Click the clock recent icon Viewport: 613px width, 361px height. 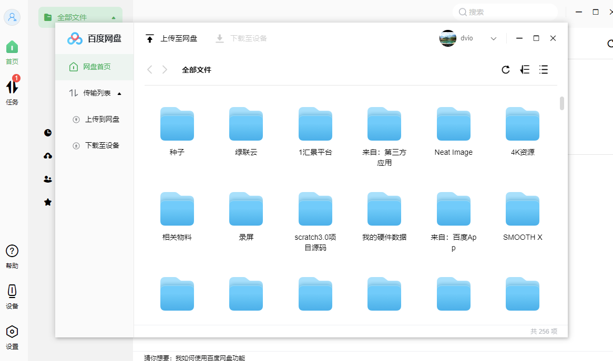click(48, 133)
